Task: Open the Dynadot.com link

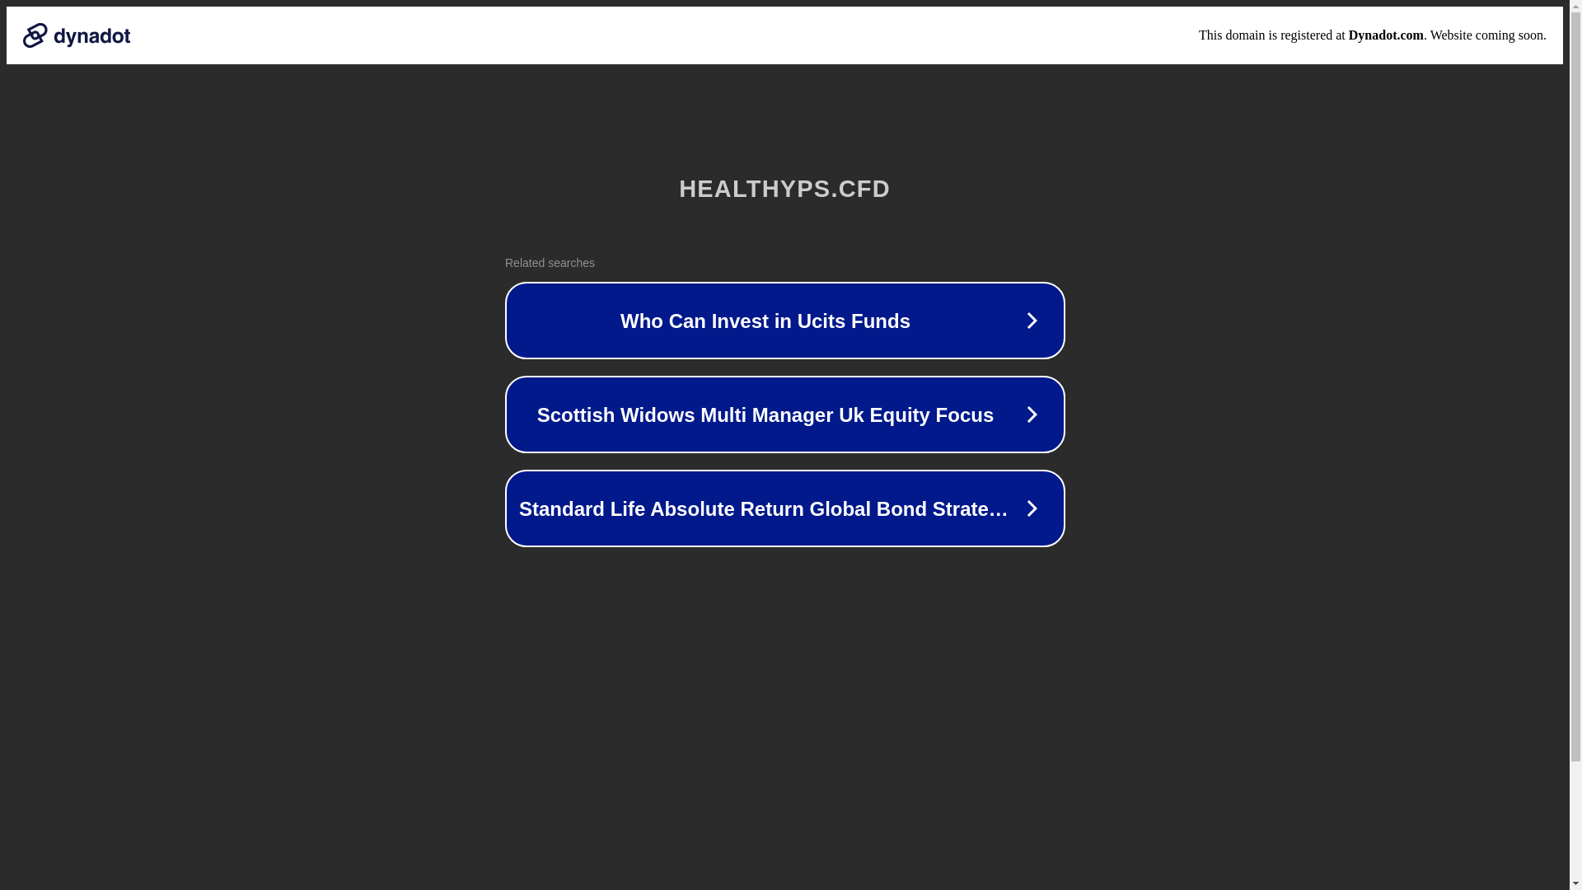Action: (x=1385, y=35)
